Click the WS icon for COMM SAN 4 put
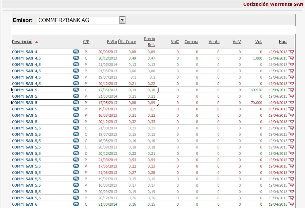This screenshot has width=305, height=208. tap(76, 51)
